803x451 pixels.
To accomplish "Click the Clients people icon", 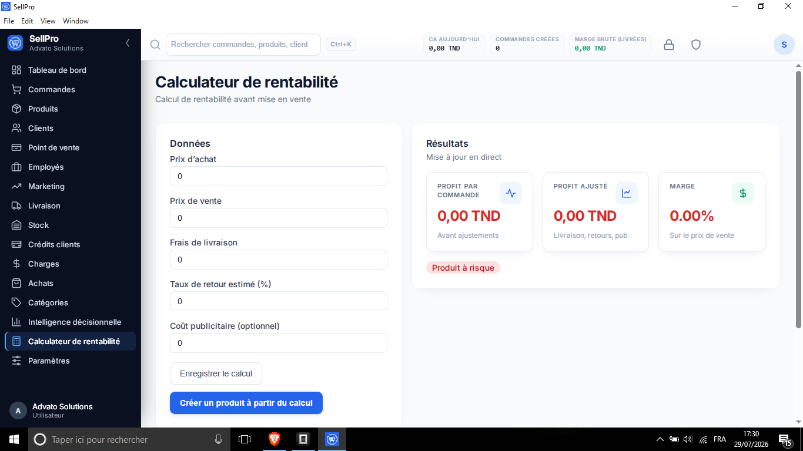I will pyautogui.click(x=16, y=128).
